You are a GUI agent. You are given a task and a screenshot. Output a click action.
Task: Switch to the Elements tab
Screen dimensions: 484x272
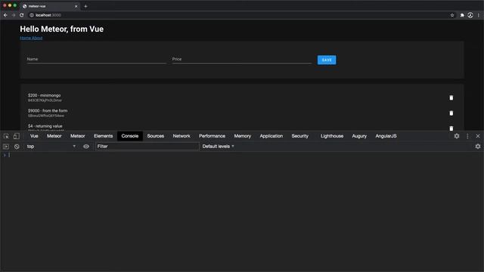coord(103,136)
